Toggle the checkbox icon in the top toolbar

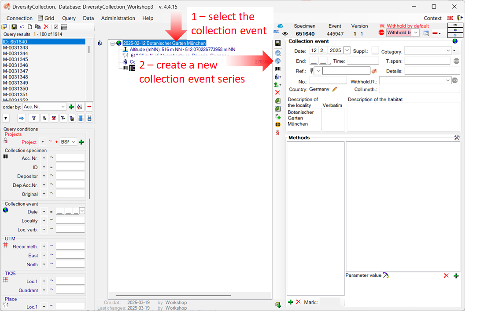[x=56, y=27]
